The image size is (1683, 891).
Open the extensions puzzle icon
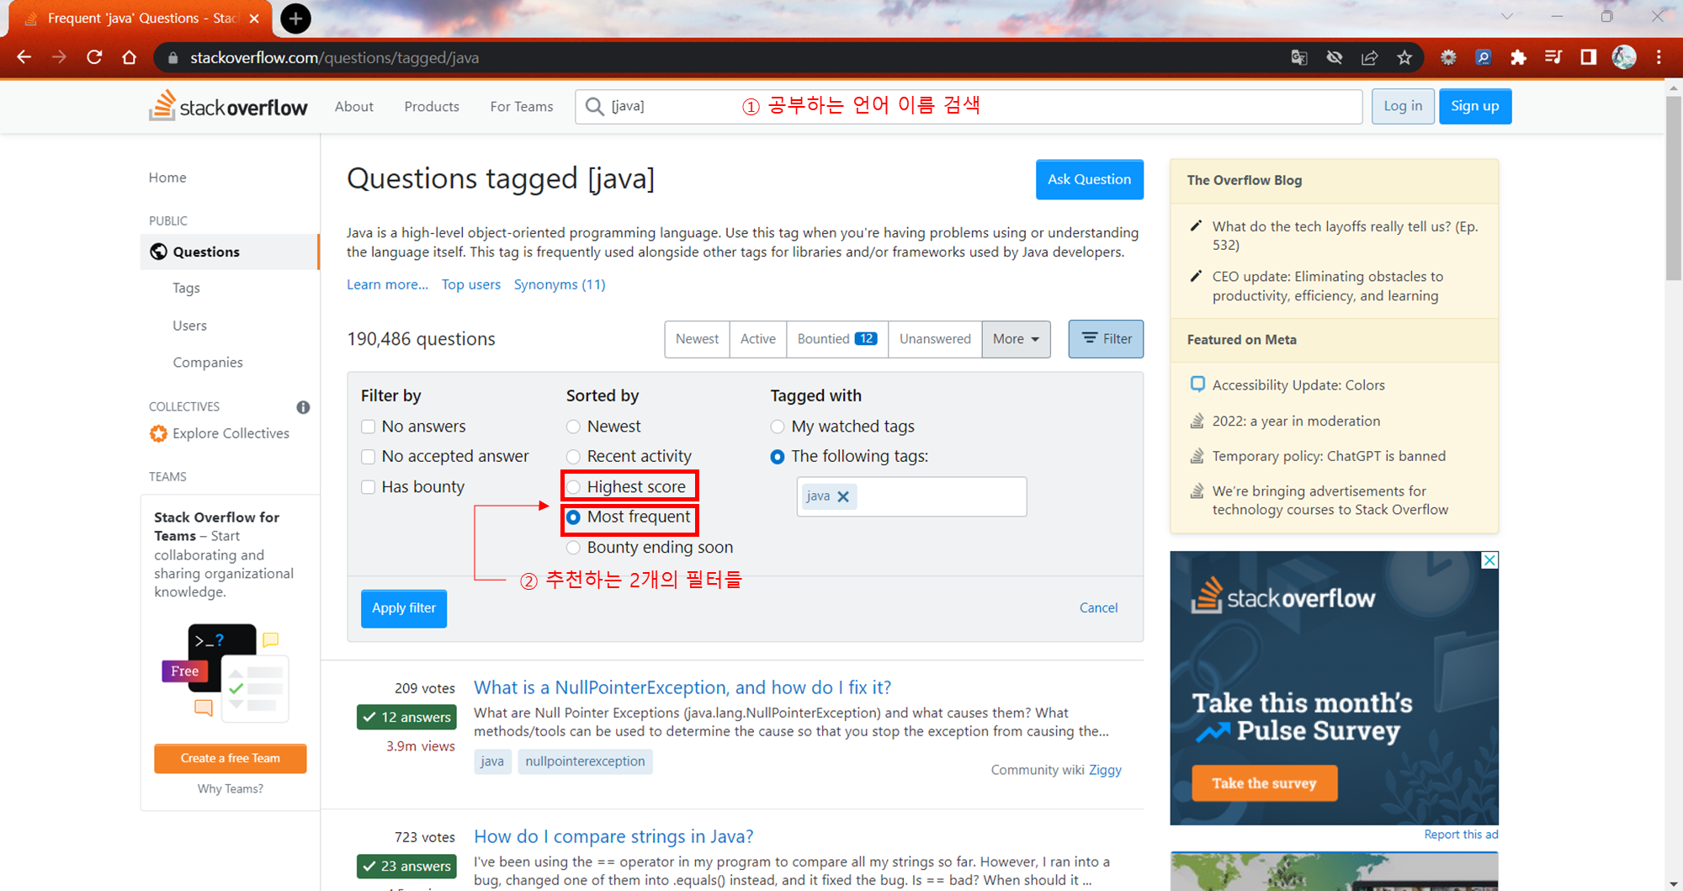(x=1518, y=57)
